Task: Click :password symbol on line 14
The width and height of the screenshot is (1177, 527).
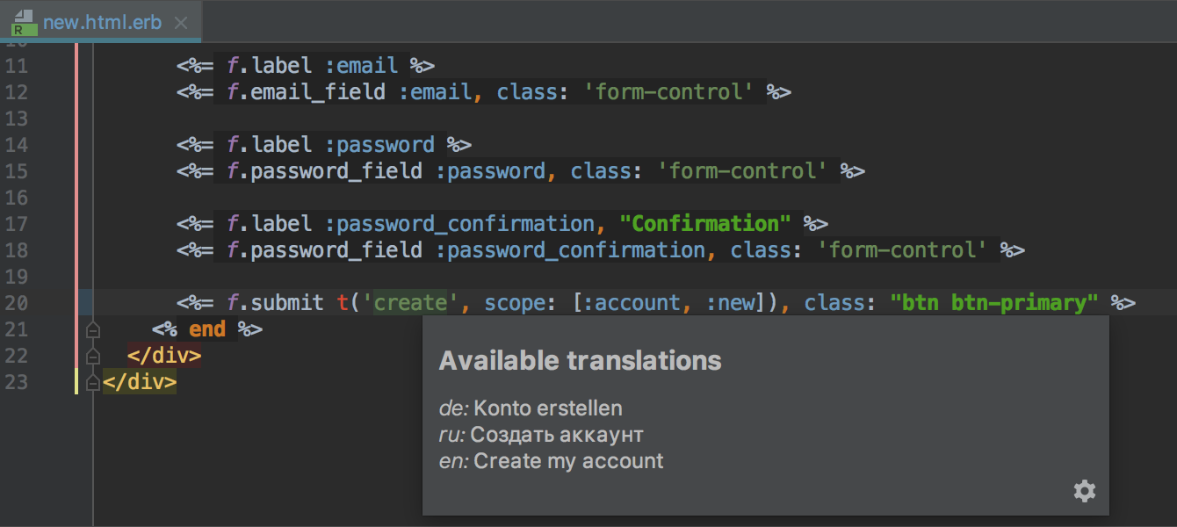Action: [379, 145]
